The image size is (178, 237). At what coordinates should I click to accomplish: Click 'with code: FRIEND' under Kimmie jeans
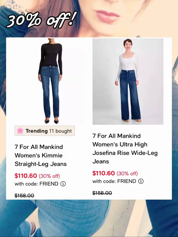[x=36, y=184]
